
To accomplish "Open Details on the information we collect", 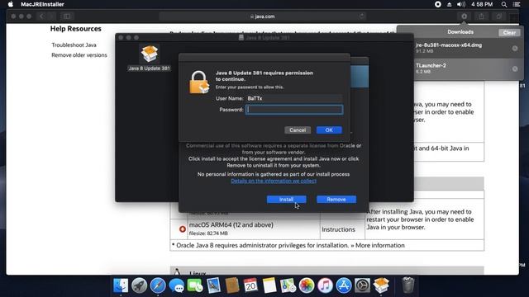I will click(x=274, y=181).
